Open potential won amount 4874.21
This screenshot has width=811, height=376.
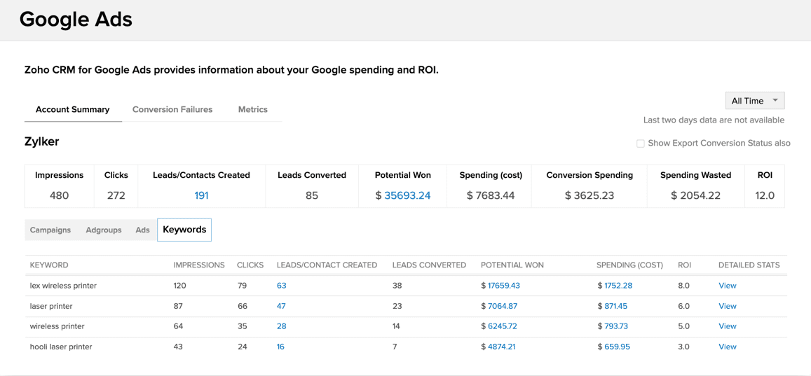(501, 347)
